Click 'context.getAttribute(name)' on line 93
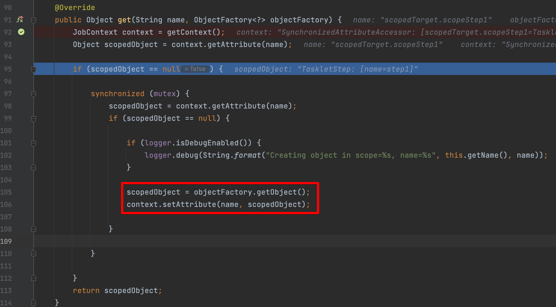The height and width of the screenshot is (307, 556). [x=230, y=44]
